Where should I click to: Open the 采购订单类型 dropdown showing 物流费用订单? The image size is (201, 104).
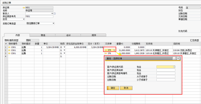coord(53,23)
